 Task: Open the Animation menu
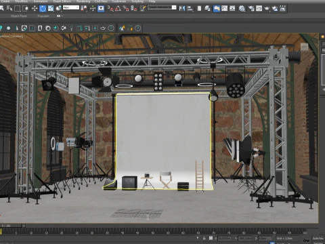pyautogui.click(x=41, y=1)
